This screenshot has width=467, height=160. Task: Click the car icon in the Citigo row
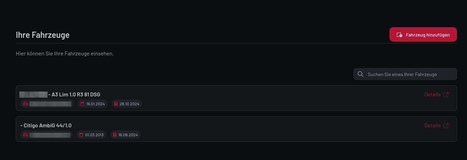point(26,135)
